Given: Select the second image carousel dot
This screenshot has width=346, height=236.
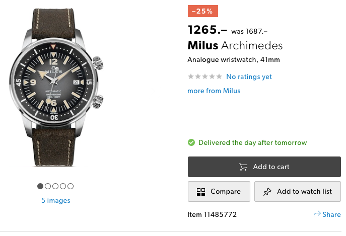Looking at the screenshot, I should click(48, 186).
